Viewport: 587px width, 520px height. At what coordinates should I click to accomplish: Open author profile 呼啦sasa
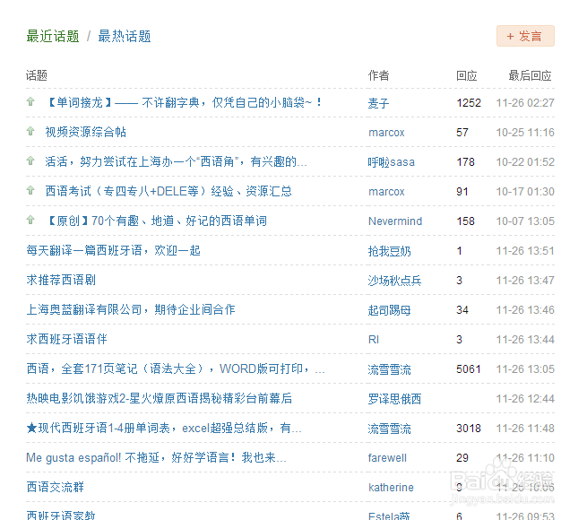392,162
